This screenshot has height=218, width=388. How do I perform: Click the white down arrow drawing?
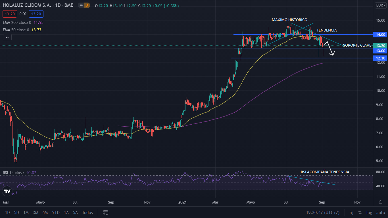tap(330, 49)
